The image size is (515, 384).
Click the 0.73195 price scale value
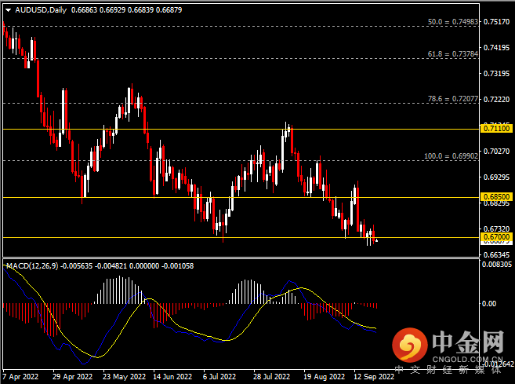[x=497, y=73]
